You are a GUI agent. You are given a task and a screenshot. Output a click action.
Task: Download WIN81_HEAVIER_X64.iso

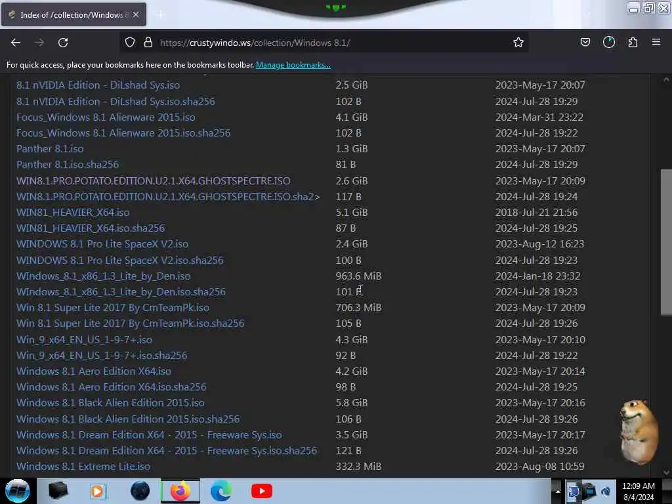click(x=73, y=213)
